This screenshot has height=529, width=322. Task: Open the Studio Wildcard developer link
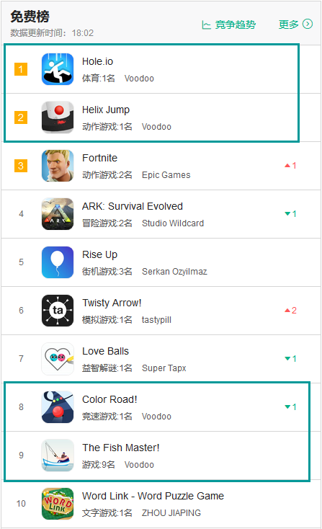pos(173,223)
